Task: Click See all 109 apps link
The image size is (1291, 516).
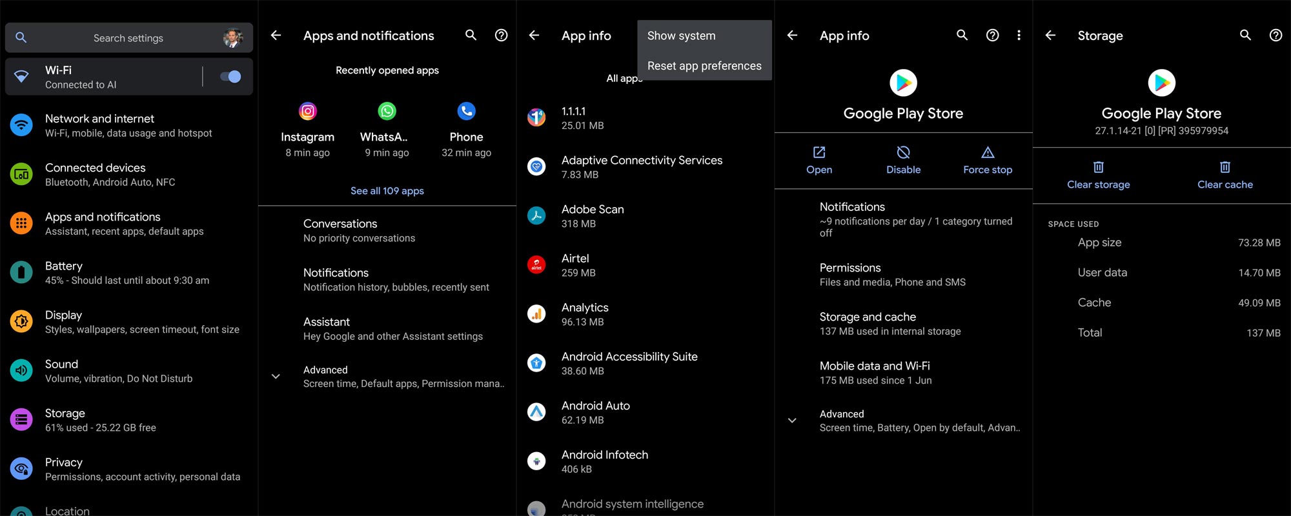Action: [x=387, y=191]
